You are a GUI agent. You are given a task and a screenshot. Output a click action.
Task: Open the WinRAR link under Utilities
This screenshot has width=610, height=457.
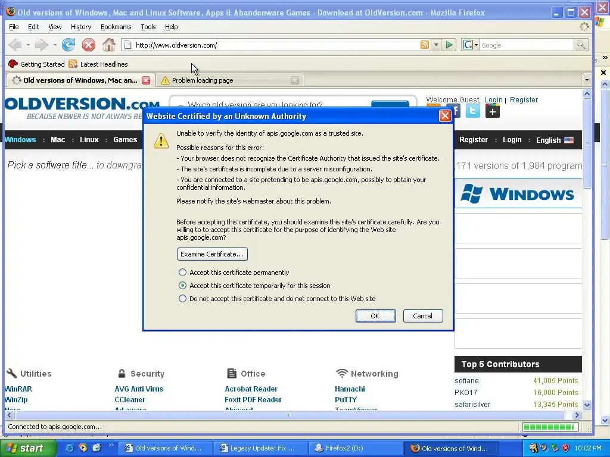pos(18,389)
